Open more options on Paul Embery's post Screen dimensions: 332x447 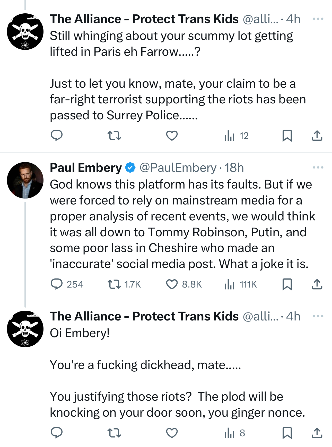coord(318,167)
